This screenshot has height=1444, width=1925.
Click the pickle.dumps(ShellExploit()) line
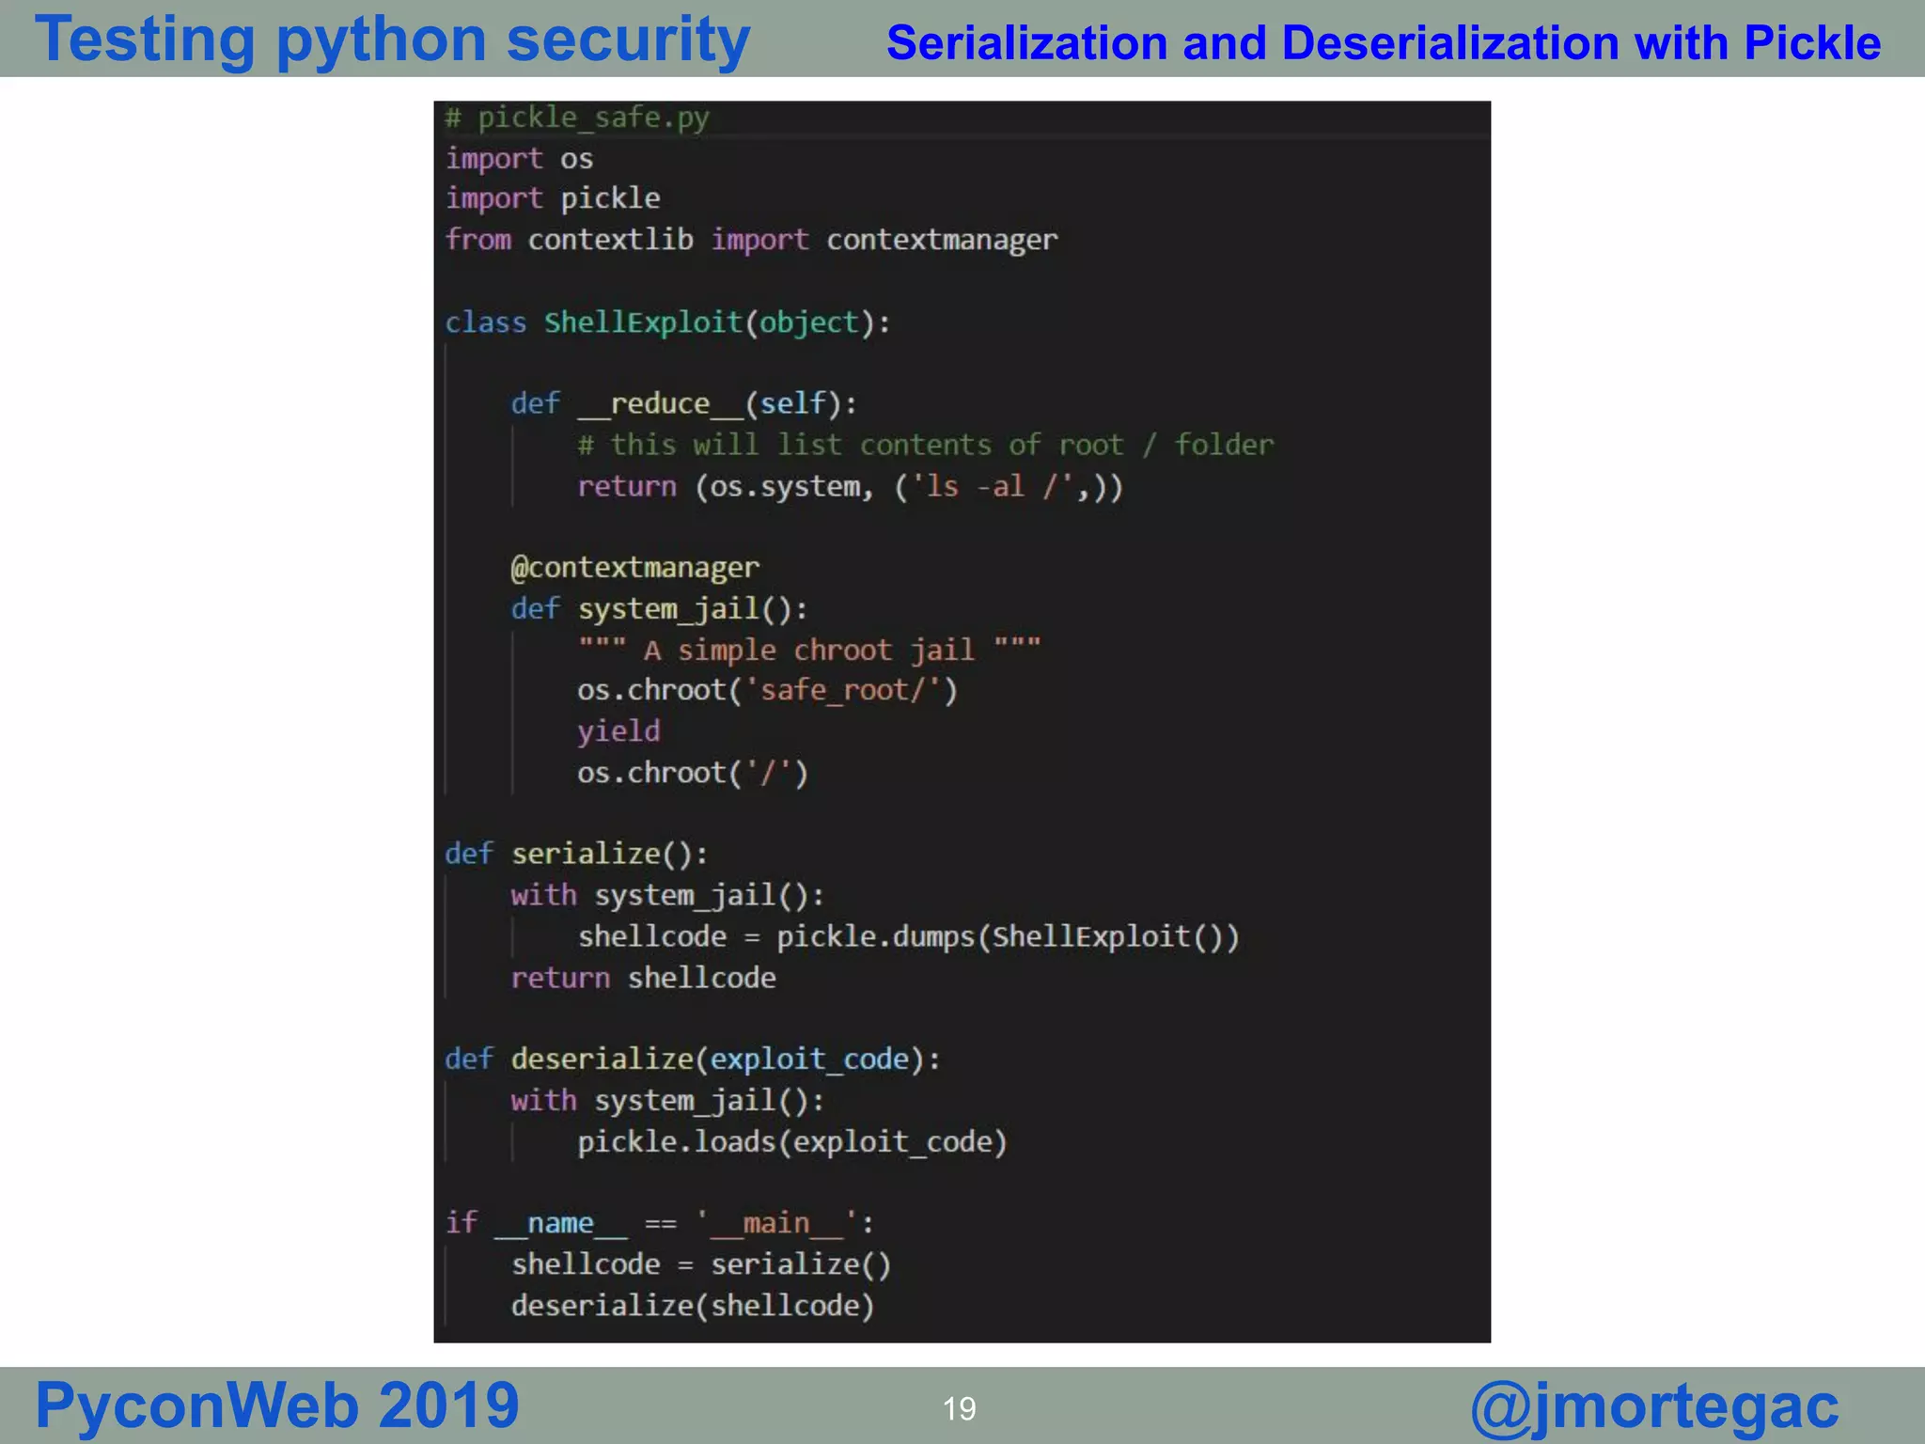click(909, 937)
